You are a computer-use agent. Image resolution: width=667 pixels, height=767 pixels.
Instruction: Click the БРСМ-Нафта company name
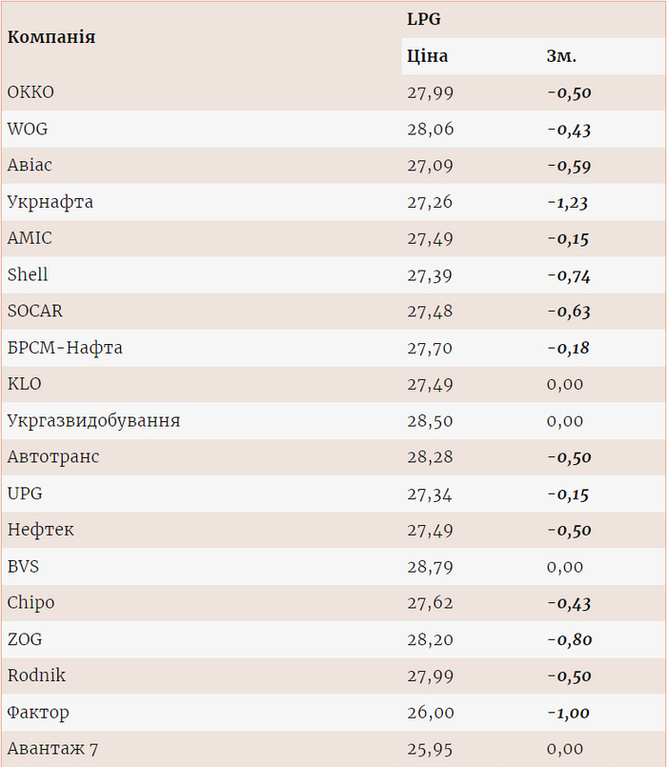pos(65,348)
